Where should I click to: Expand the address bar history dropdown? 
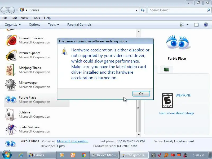click(x=136, y=10)
